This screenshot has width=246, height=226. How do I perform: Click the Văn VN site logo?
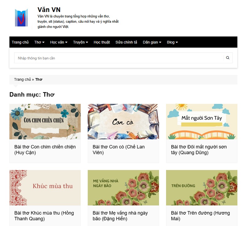[21, 18]
